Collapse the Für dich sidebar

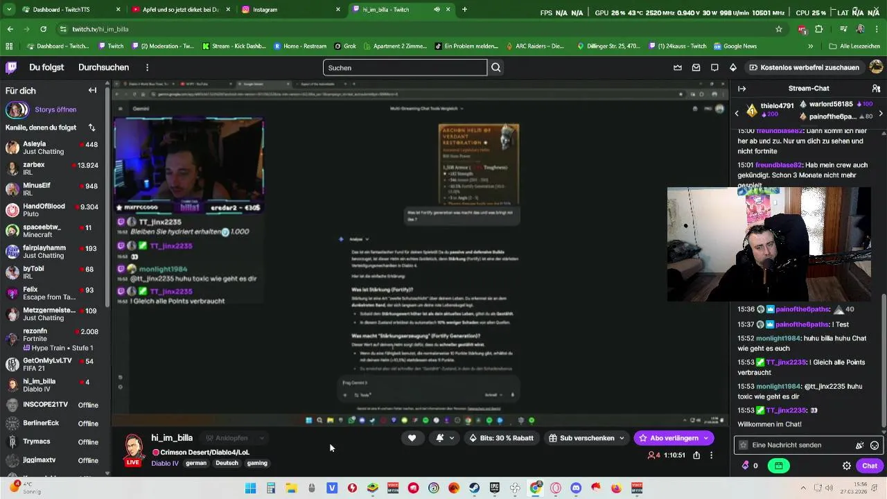tap(92, 90)
